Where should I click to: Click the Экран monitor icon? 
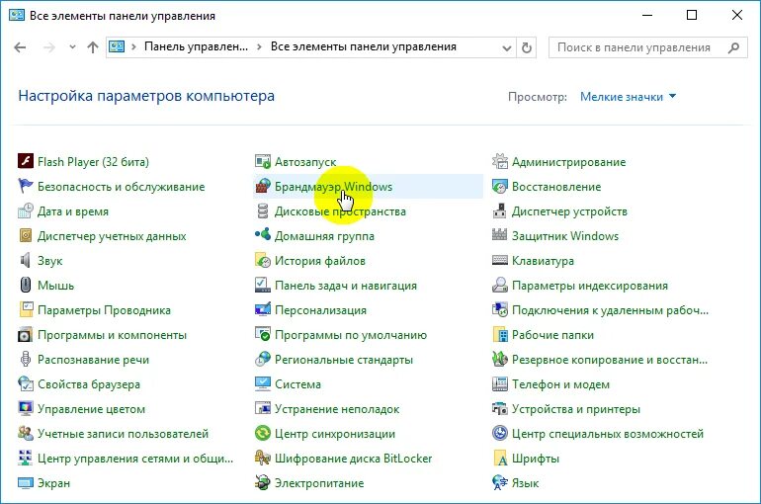point(26,482)
